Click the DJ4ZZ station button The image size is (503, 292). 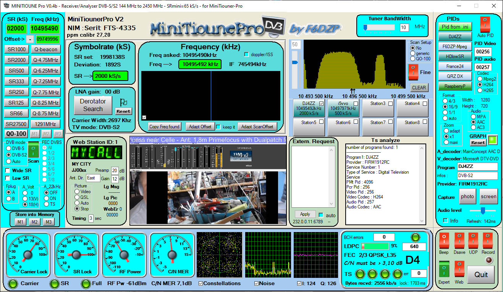coord(309,108)
